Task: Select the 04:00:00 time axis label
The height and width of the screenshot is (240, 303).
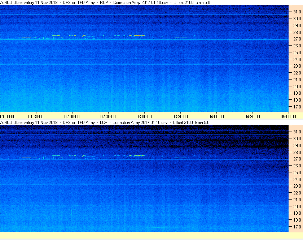Action: coord(216,117)
